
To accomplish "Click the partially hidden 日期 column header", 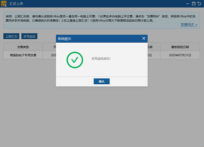I will coord(151,47).
